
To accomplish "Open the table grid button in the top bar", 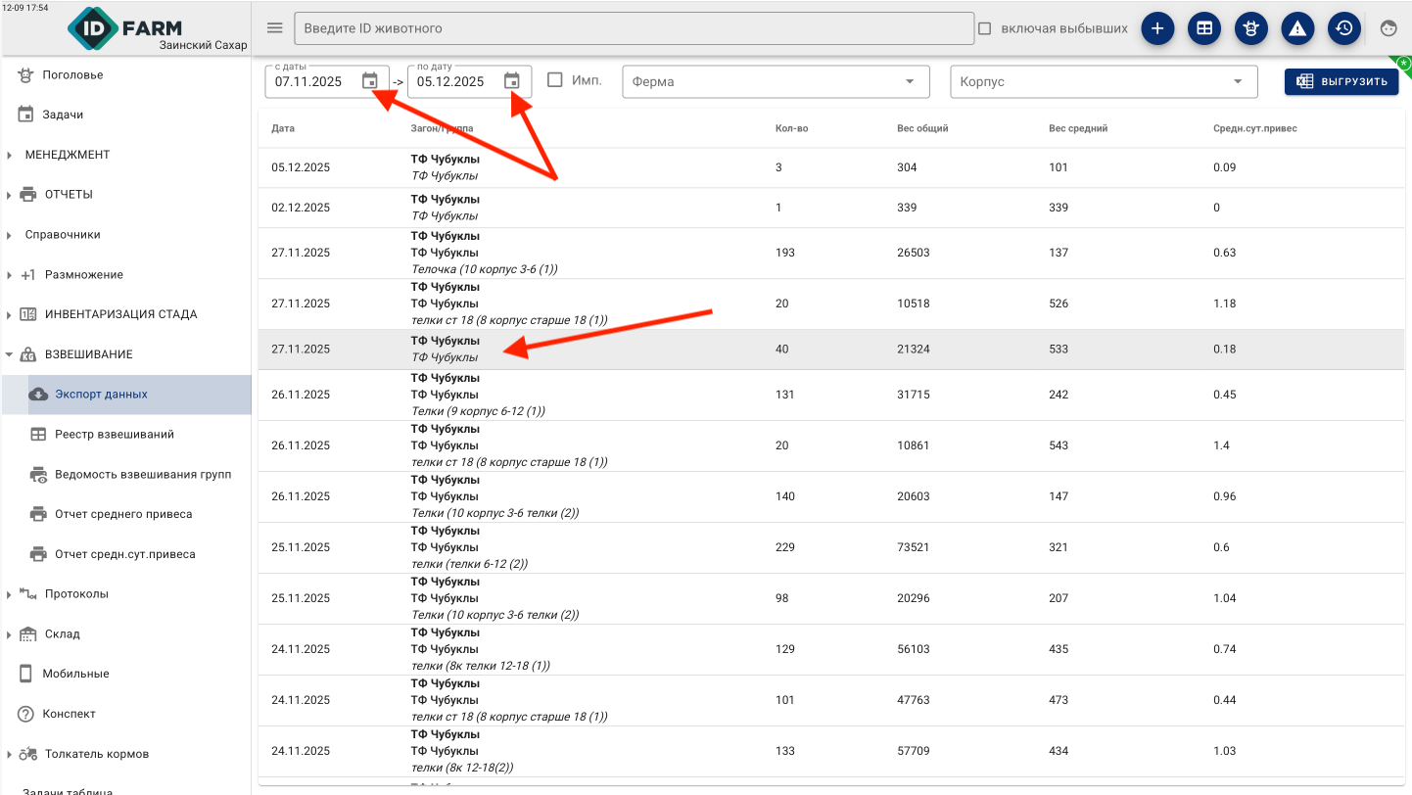I will pos(1203,28).
